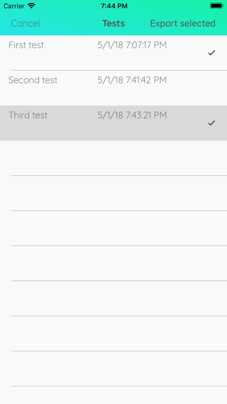Select the Third test label
Screen dimensions: 227x404
(x=28, y=115)
